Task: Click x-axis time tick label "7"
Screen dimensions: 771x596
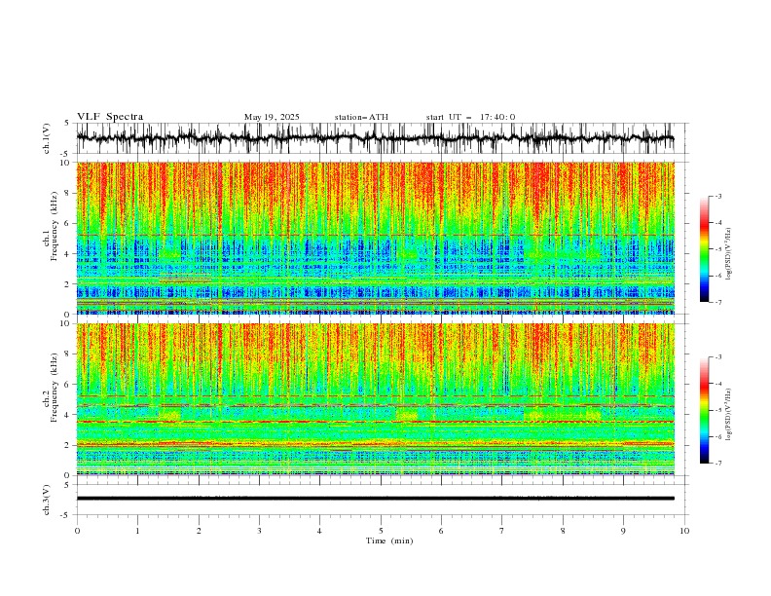Action: (x=502, y=531)
